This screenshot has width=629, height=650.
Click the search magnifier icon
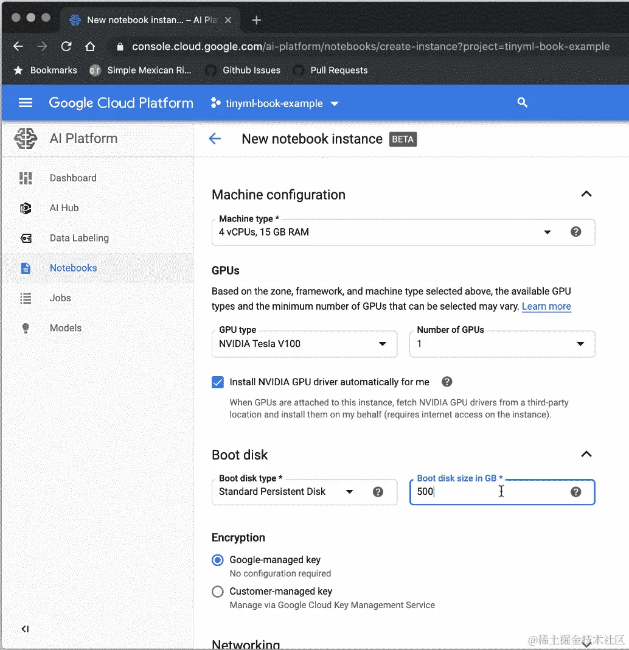(522, 102)
